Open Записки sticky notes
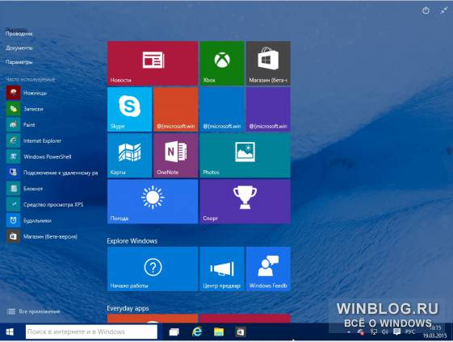Viewport: 453px width, 342px height. pos(25,109)
